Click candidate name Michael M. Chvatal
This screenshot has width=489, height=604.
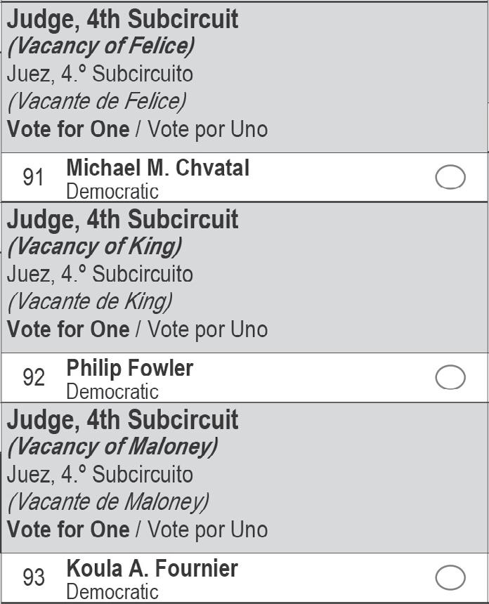(x=158, y=168)
